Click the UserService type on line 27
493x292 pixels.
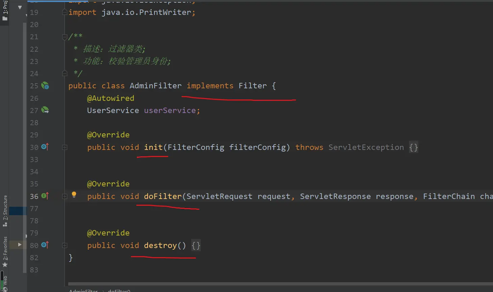point(113,110)
